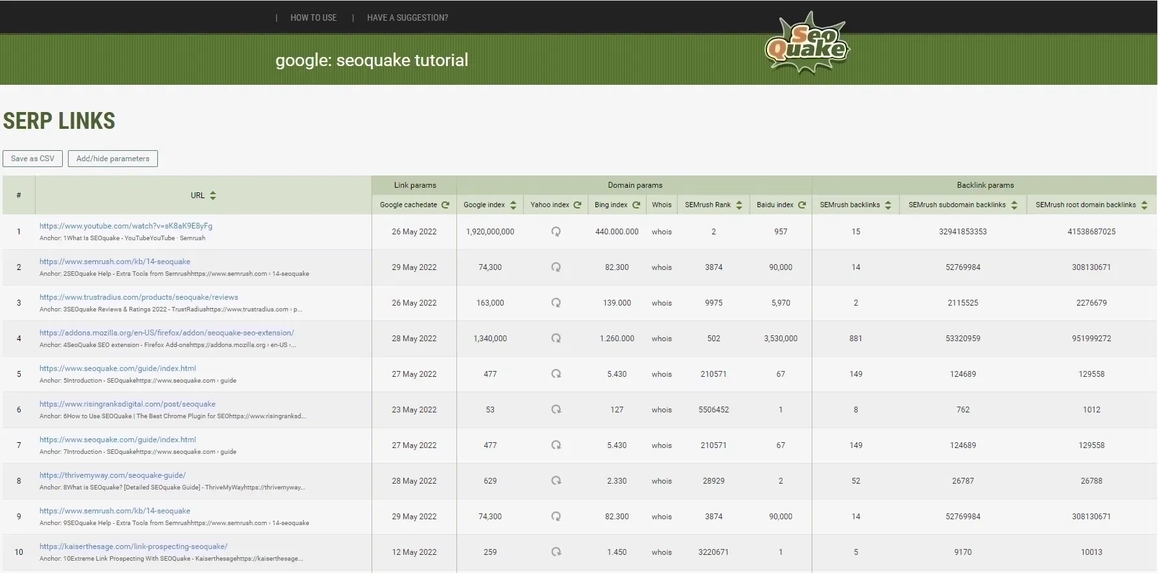
Task: Sort by SEMrush backlinks column
Action: [888, 205]
